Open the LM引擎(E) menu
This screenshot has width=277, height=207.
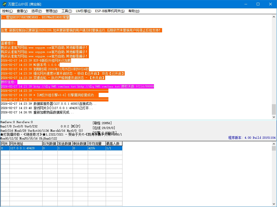(83, 11)
